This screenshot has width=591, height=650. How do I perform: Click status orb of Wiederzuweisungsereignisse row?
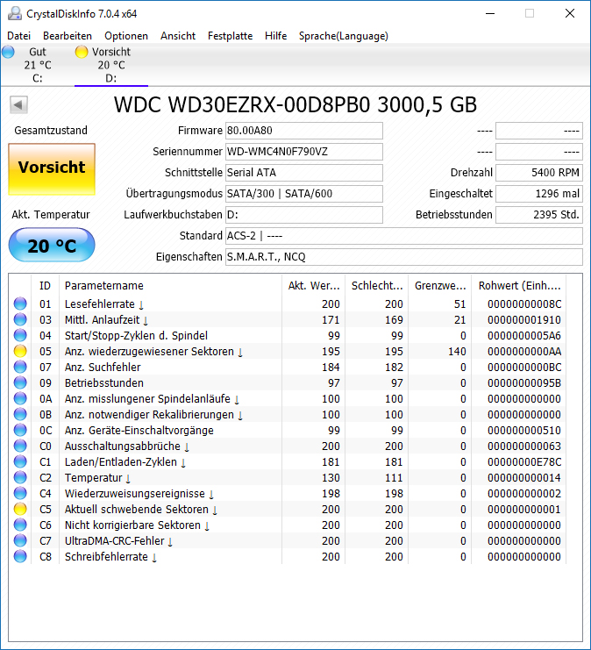pos(20,493)
